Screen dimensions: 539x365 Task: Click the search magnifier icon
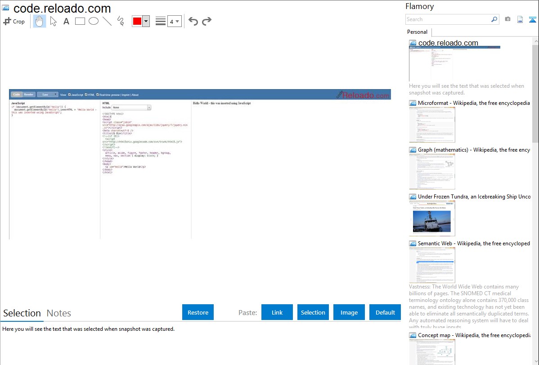(494, 19)
